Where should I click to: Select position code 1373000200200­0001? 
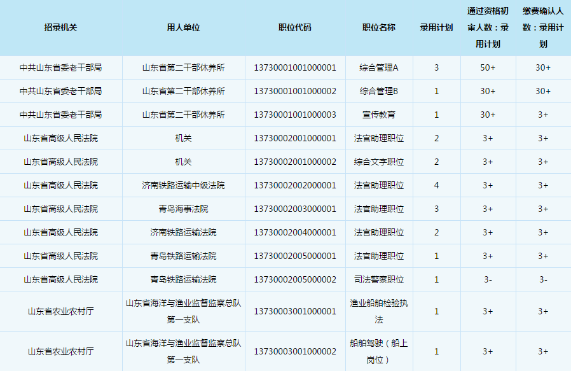pyautogui.click(x=295, y=186)
